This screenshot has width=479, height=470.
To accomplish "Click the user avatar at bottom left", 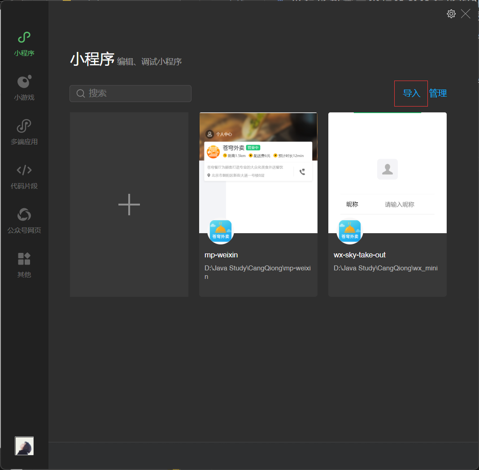I will click(x=24, y=446).
